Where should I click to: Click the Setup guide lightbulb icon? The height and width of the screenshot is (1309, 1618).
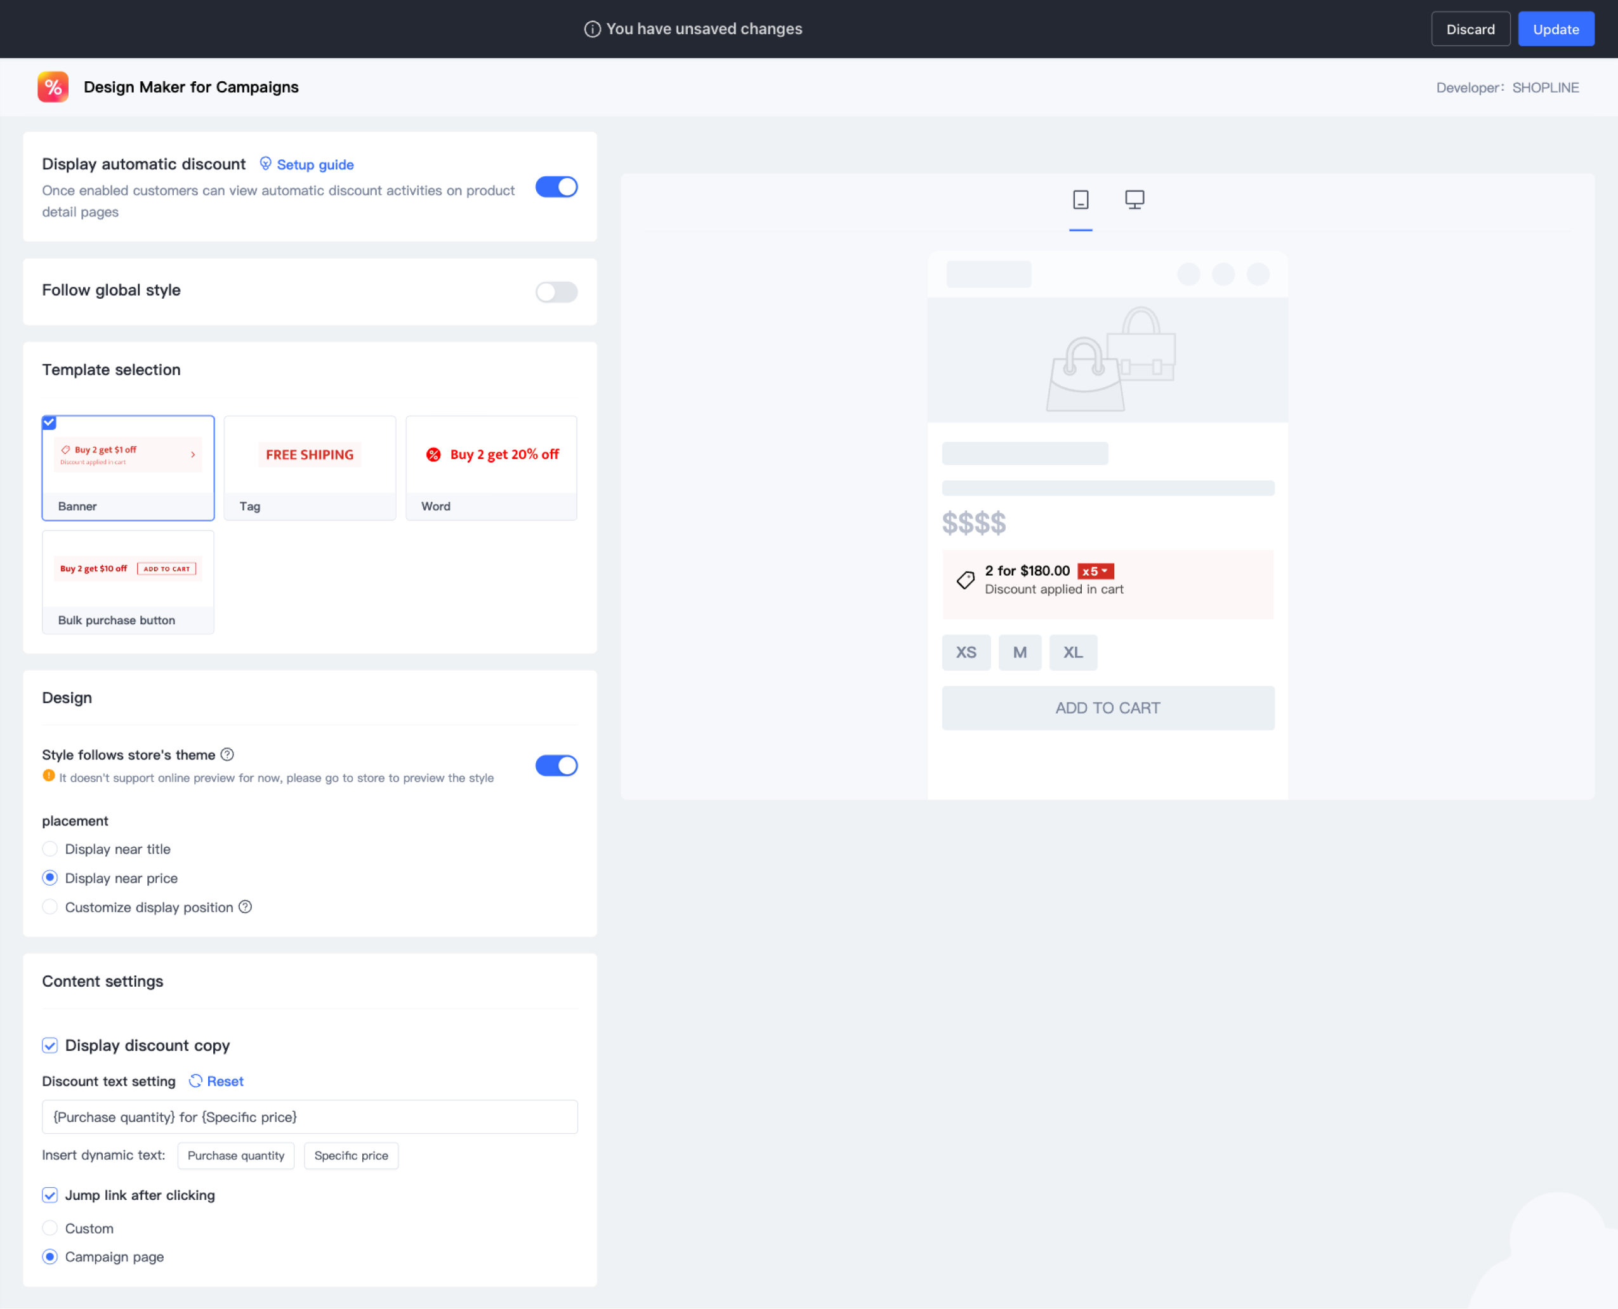265,164
